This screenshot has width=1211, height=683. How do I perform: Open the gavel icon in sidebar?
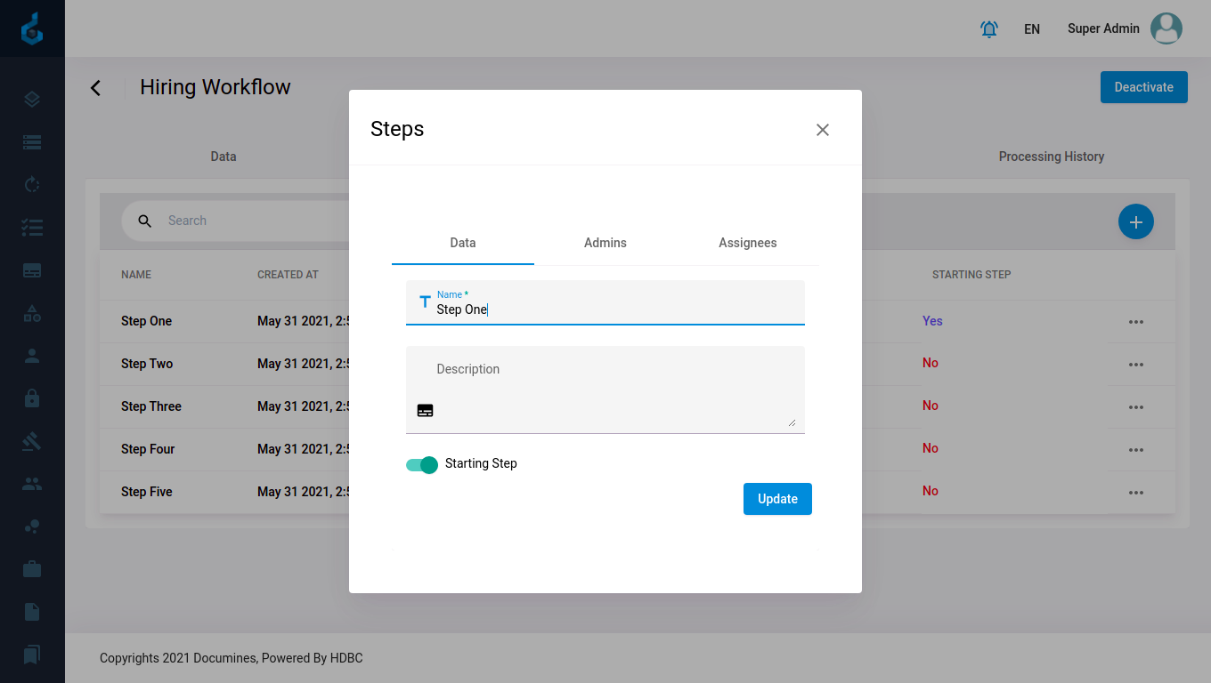coord(32,441)
